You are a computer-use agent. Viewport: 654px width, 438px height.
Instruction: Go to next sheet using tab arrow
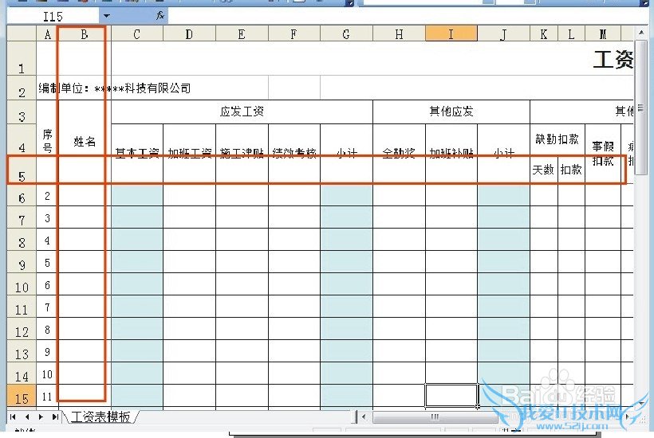click(x=41, y=416)
